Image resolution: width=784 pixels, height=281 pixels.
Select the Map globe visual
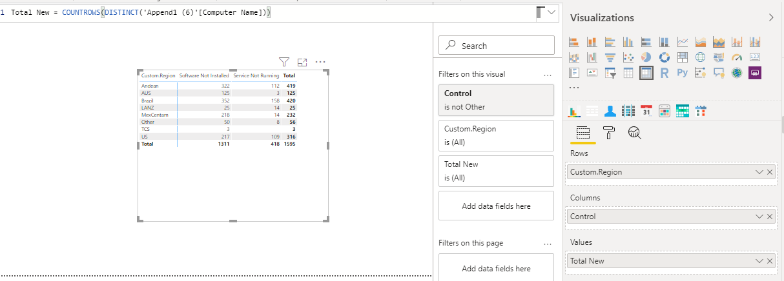[701, 57]
